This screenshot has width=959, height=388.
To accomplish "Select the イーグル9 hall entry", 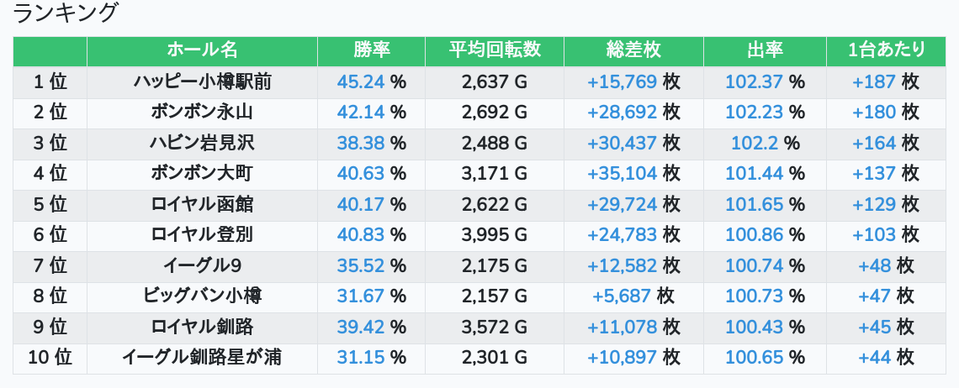I will point(202,266).
